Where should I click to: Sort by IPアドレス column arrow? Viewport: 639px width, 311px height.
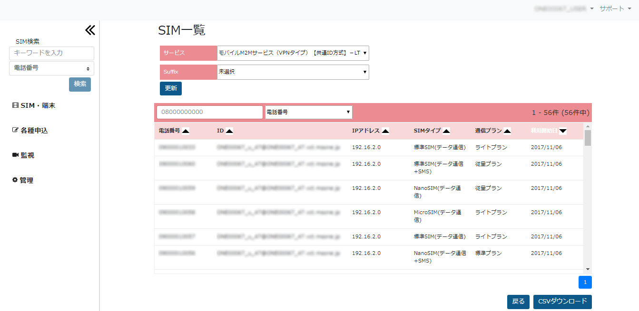coord(385,131)
